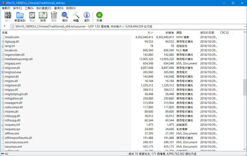Image resolution: width=247 pixels, height=156 pixels.
Task: Sort by Modified date column header
Action: coord(209,33)
